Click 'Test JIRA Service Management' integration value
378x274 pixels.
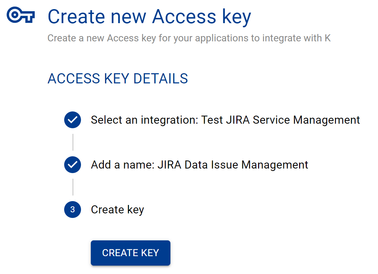(281, 120)
